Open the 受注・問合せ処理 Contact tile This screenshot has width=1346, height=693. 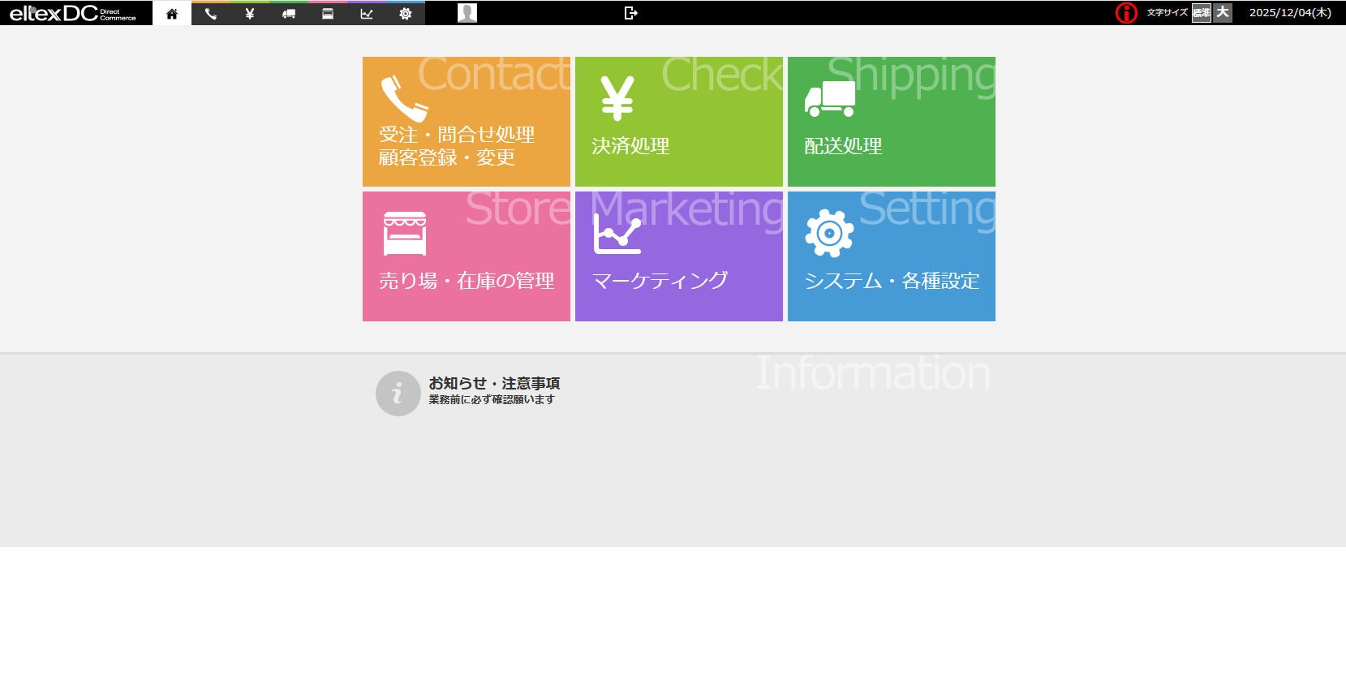click(x=467, y=122)
